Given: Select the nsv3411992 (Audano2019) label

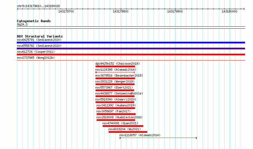Looking at the screenshot, I should (x=116, y=105).
